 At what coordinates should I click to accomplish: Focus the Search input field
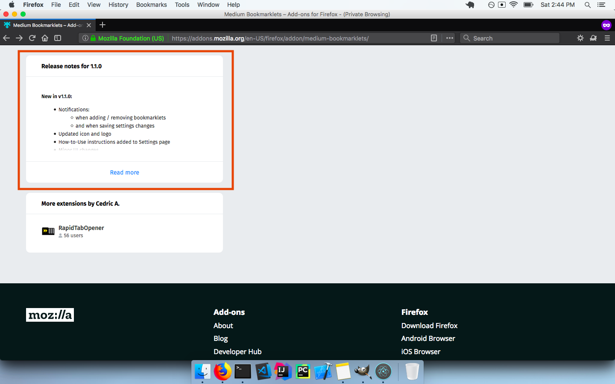click(x=510, y=38)
